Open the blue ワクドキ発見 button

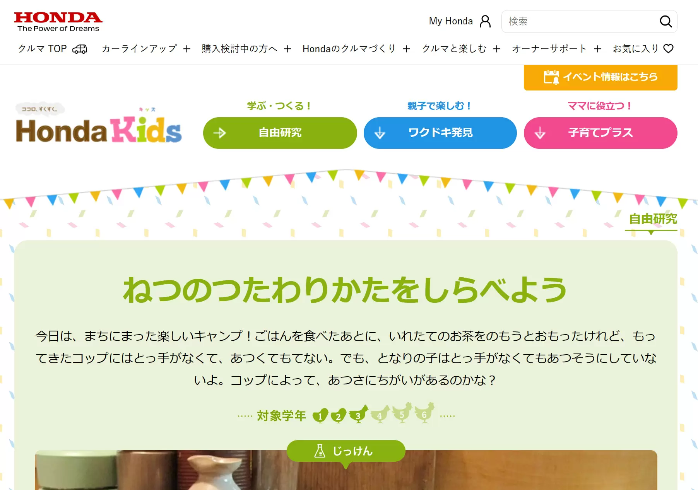pos(440,133)
